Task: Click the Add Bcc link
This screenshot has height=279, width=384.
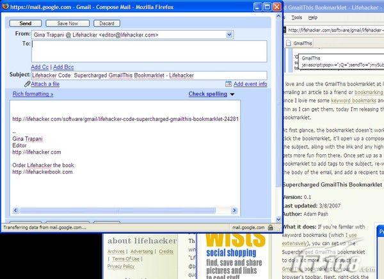Action: coord(64,67)
